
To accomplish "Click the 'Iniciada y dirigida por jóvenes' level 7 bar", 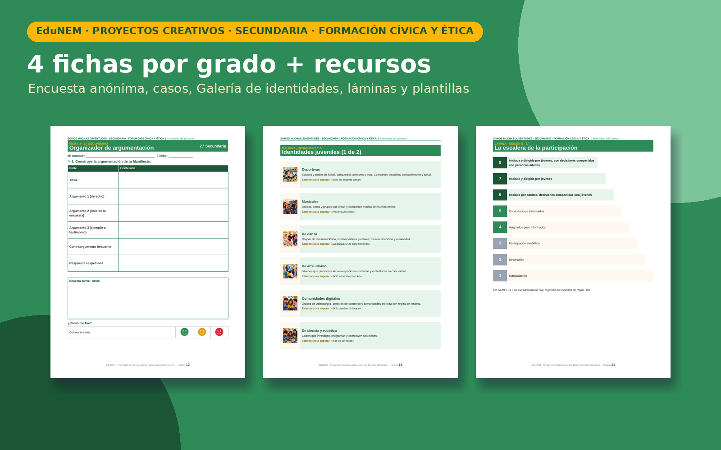I will coord(556,179).
